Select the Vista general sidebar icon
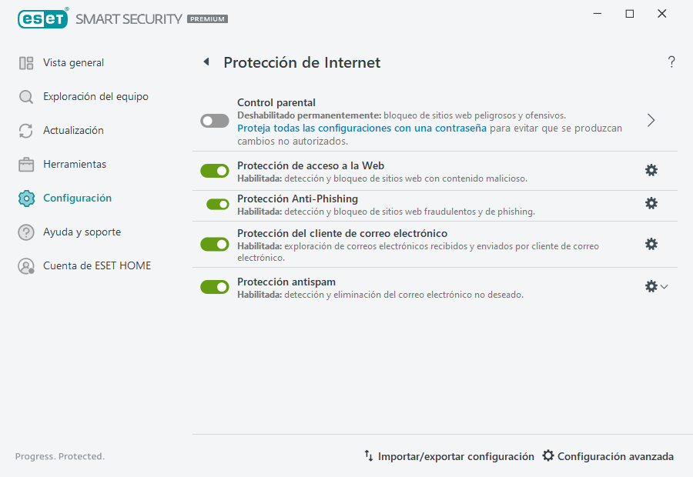The image size is (693, 477). click(x=25, y=62)
